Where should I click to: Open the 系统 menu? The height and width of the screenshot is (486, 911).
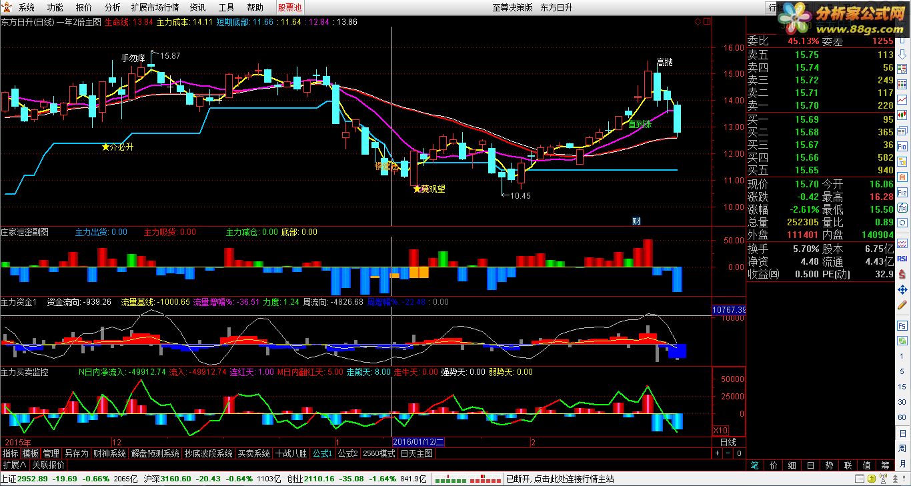(27, 7)
